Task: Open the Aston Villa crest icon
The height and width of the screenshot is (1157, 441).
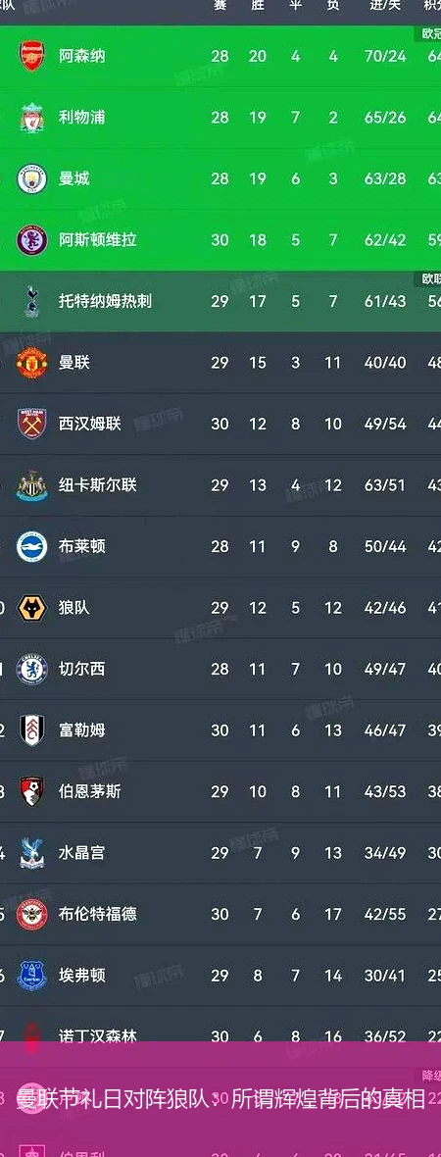Action: [x=31, y=240]
